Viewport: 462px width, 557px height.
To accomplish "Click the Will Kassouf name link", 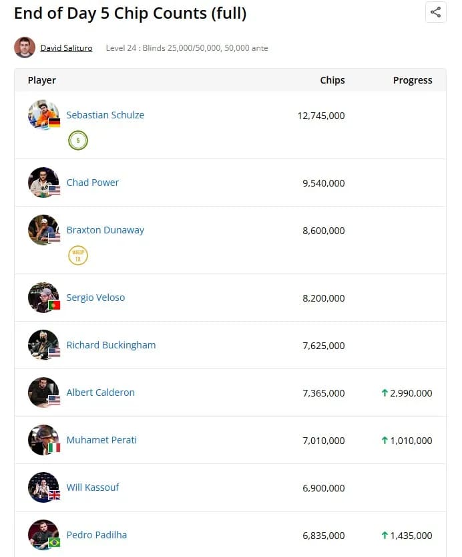I will point(93,487).
